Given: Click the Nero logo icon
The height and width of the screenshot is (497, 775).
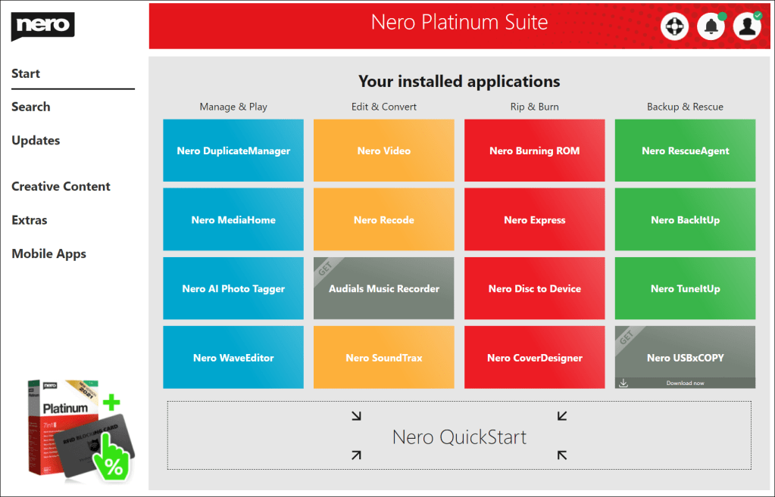Looking at the screenshot, I should click(x=42, y=26).
